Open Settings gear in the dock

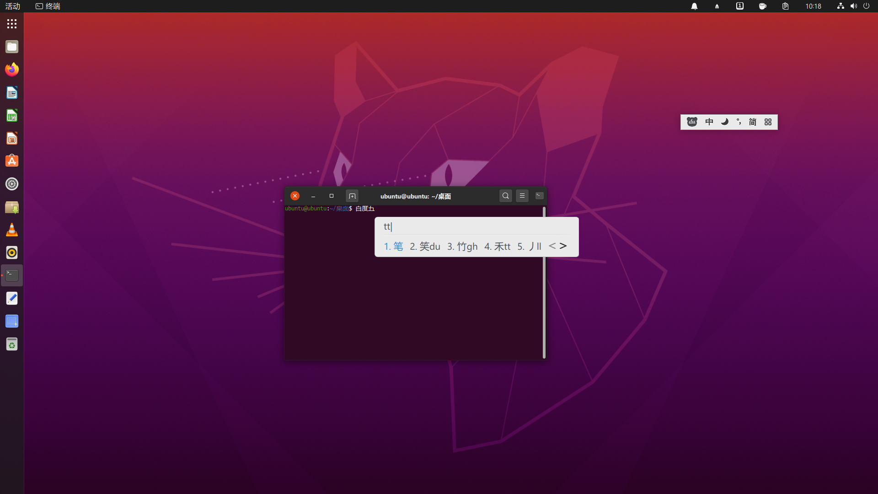point(12,184)
